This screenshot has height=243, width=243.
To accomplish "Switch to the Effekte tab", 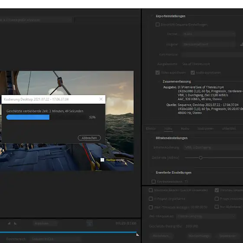I will tap(151, 128).
